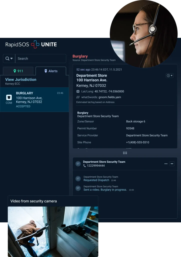This screenshot has height=257, width=181.
Task: Select the Burglary alert at 100 Harrison Ave
Action: 34,99
